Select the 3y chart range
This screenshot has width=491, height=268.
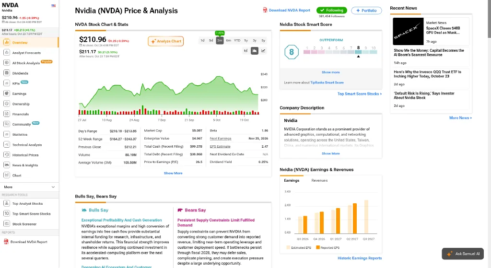coord(255,40)
